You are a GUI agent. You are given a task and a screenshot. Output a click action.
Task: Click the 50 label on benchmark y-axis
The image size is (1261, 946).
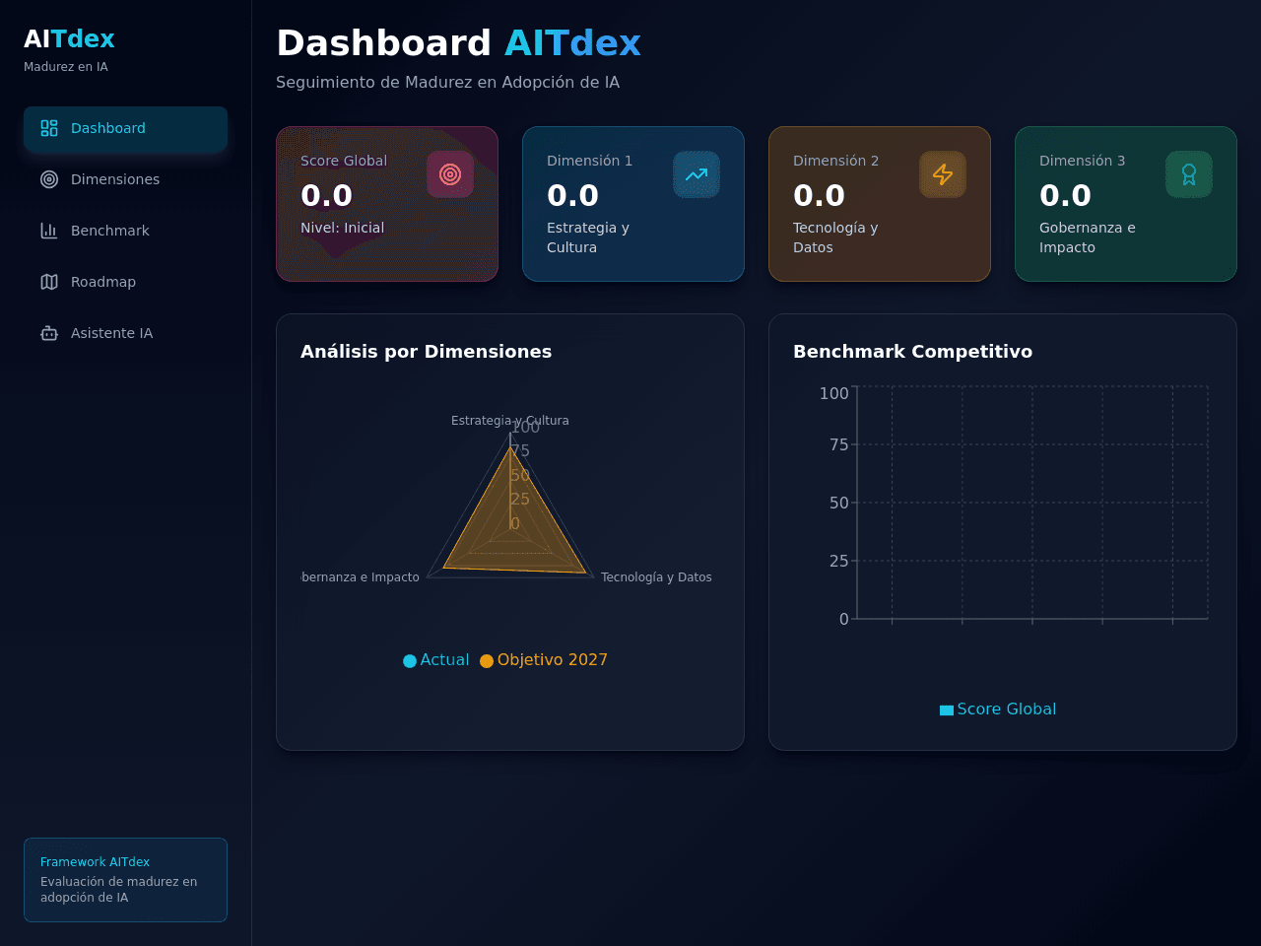pos(838,503)
